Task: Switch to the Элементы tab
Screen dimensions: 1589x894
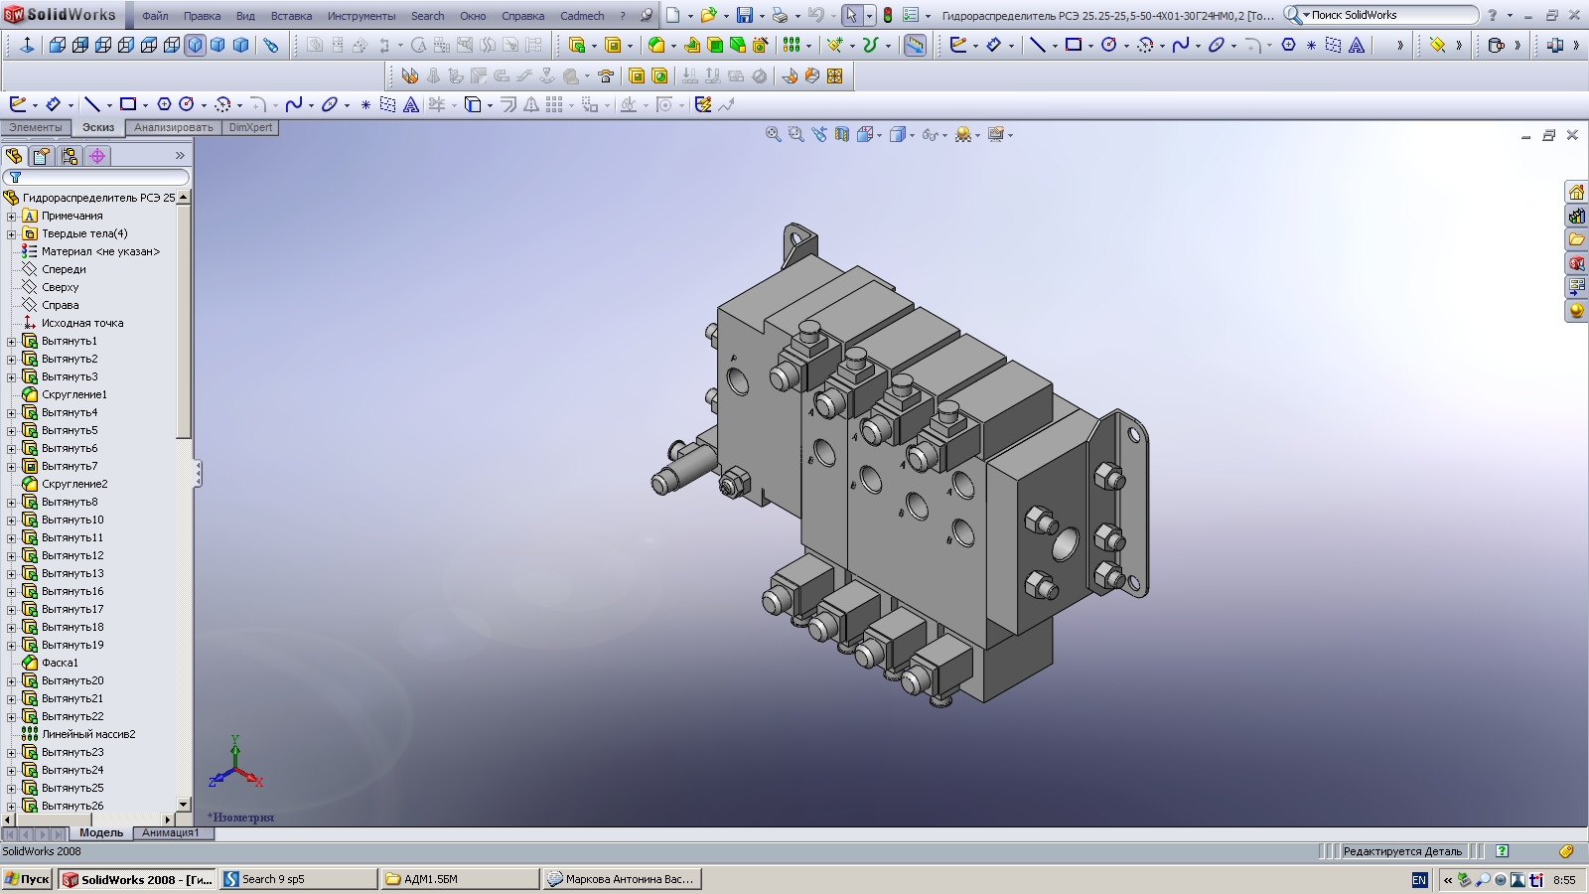Action: [36, 127]
